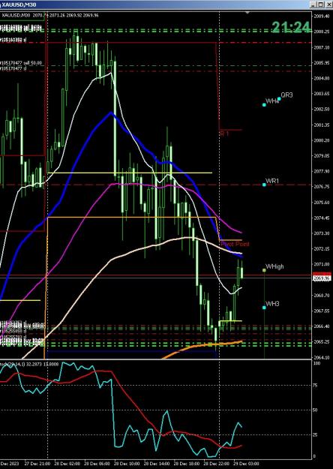Click the chart shift triangle at top
This screenshot has height=469, width=333.
pos(247,13)
